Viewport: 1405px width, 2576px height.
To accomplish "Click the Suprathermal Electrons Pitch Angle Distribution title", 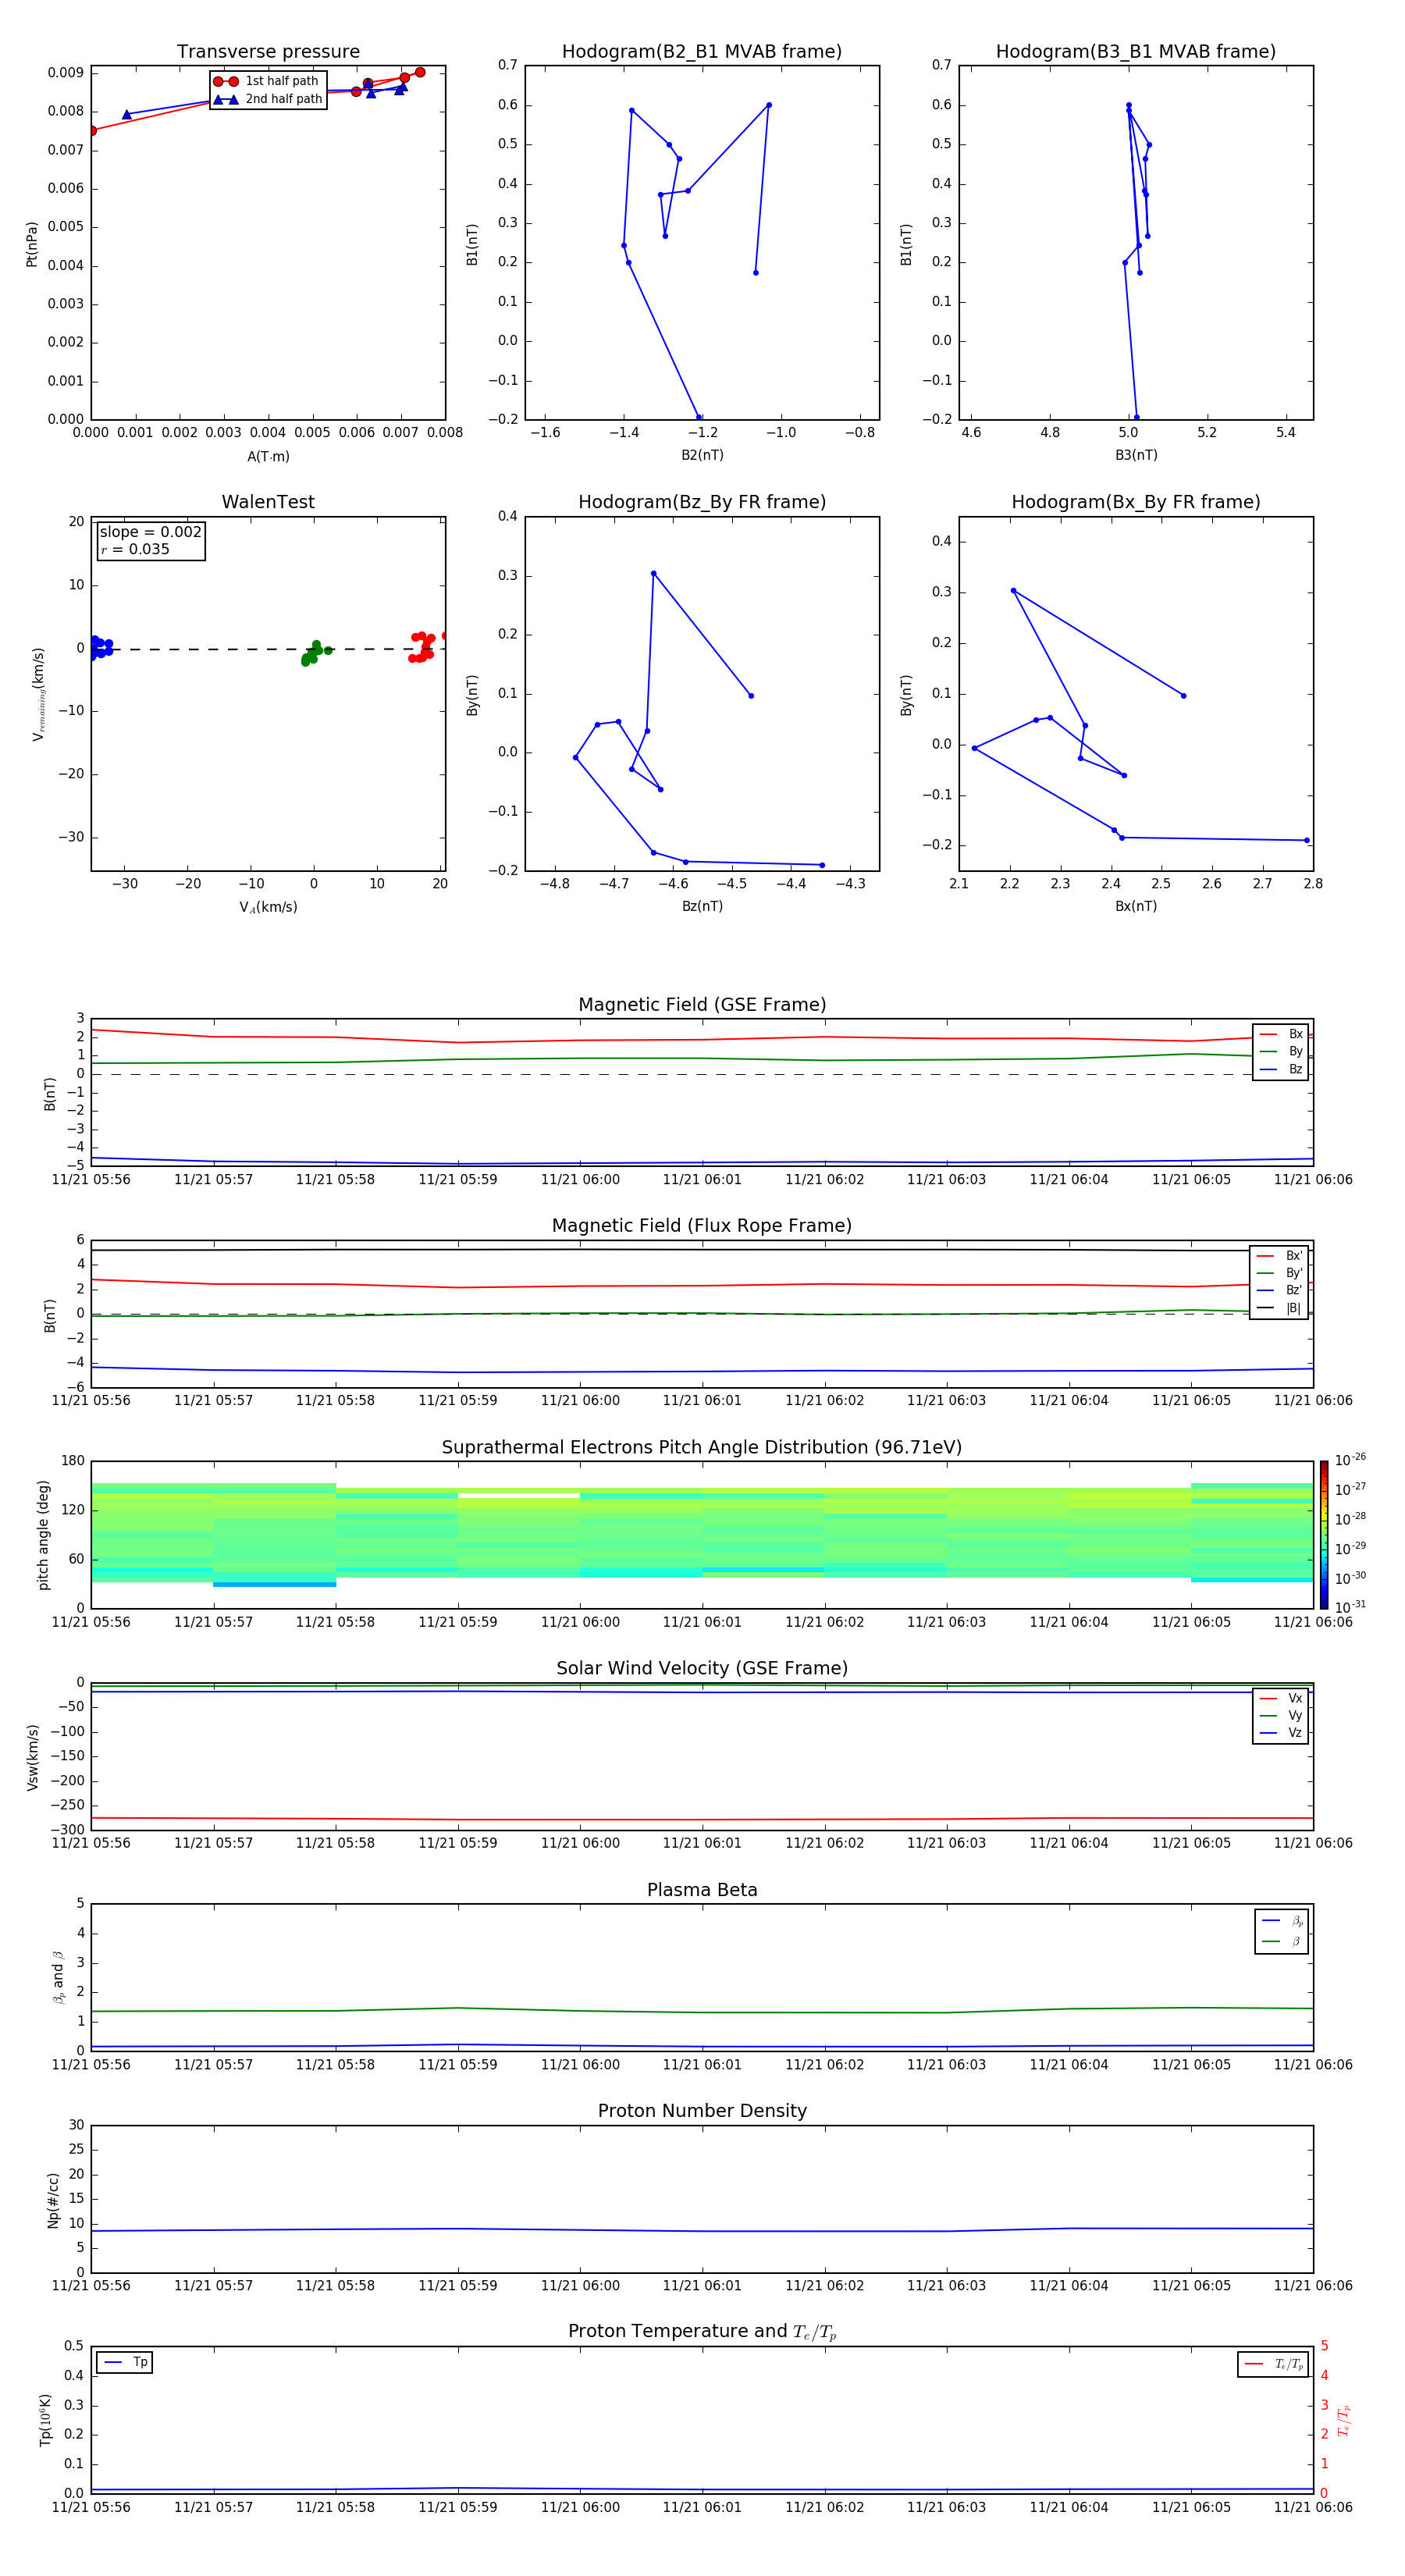I will click(701, 1447).
